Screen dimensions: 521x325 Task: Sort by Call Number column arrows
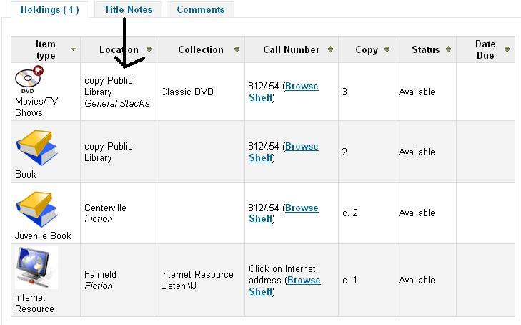pos(330,49)
